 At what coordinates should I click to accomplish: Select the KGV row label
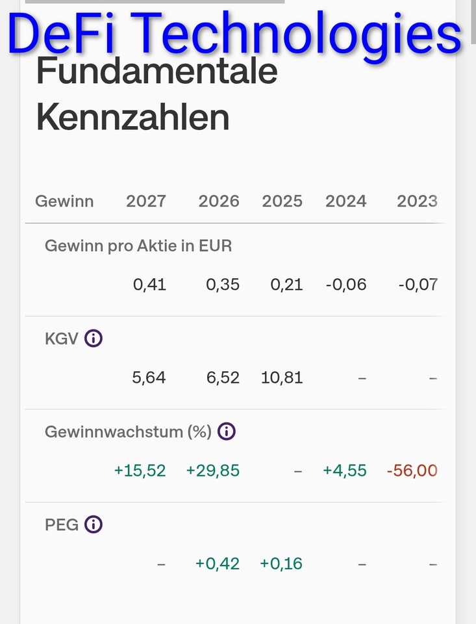click(x=62, y=339)
